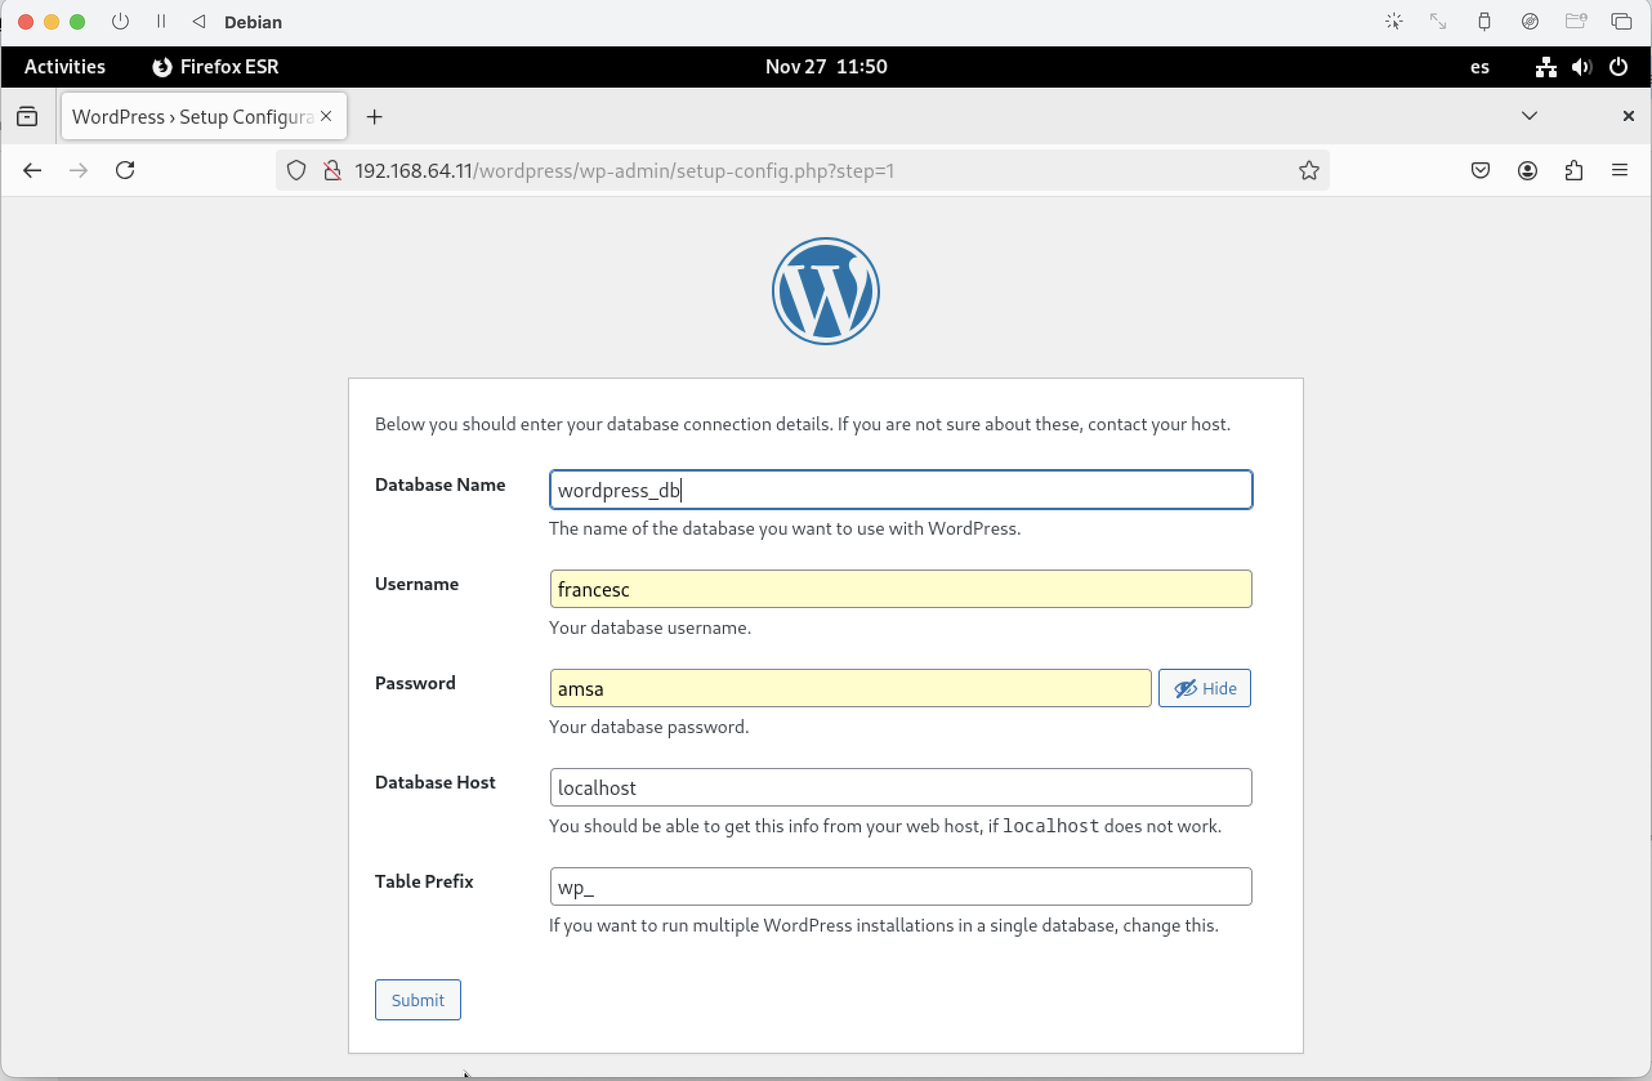
Task: Click the Username field with francesc
Action: point(900,588)
